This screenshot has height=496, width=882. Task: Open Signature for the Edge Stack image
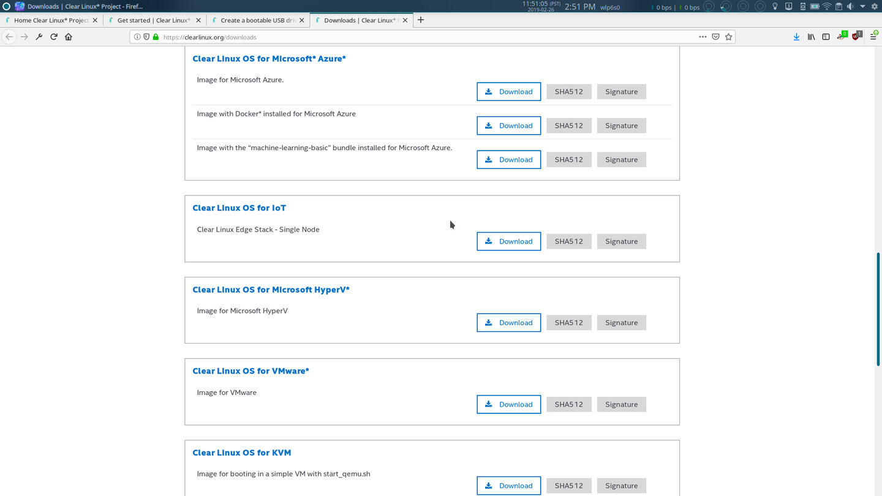[621, 241]
